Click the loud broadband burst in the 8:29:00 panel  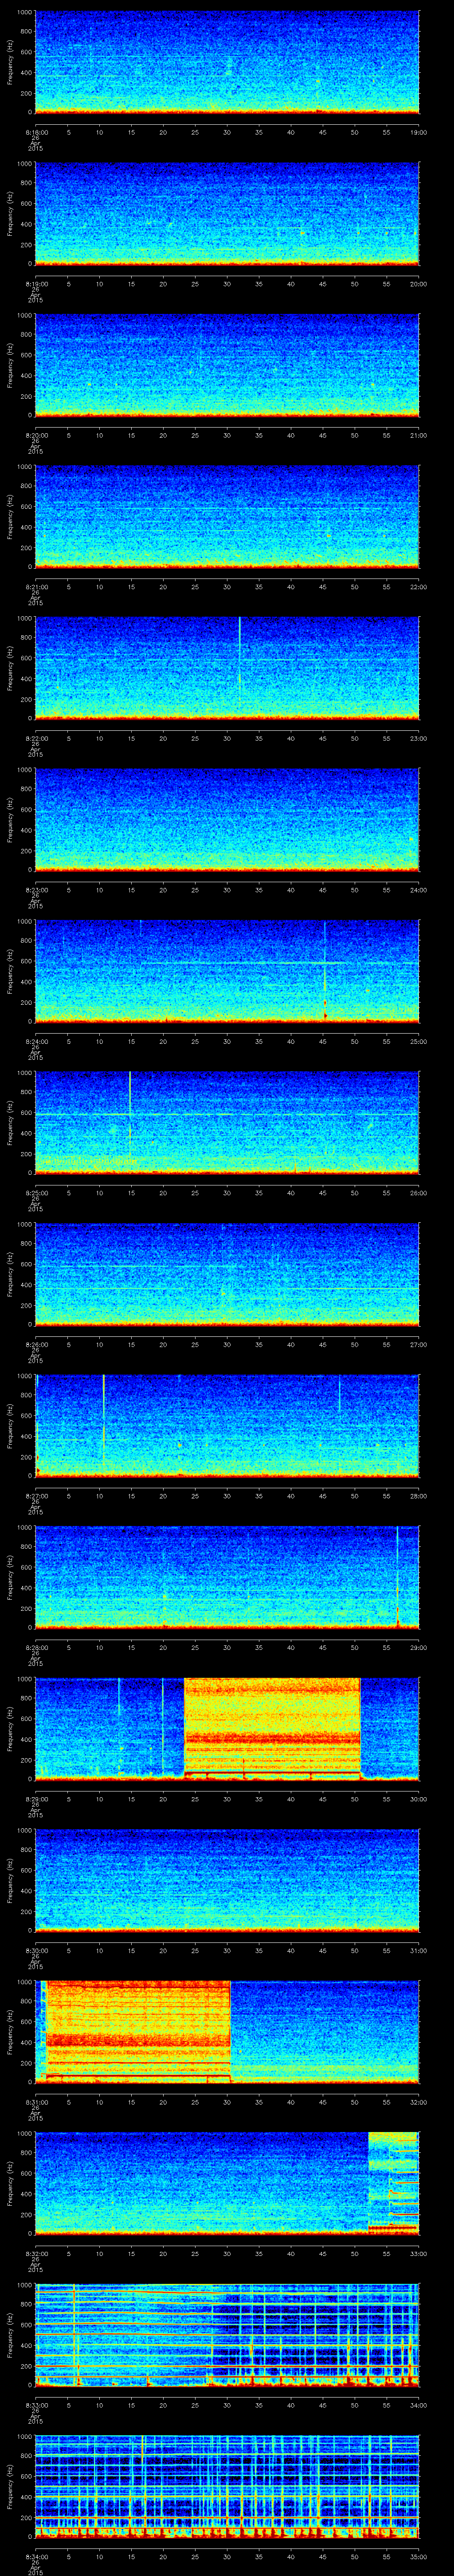point(272,1729)
